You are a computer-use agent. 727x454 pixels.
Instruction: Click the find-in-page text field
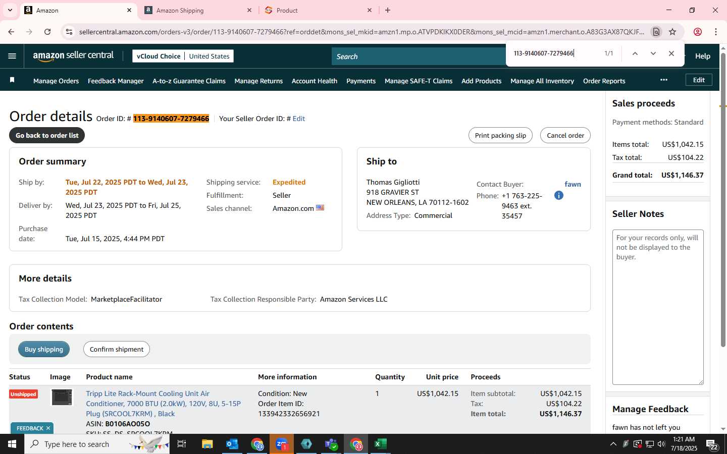(x=555, y=53)
